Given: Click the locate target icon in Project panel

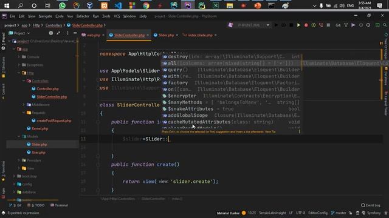Looking at the screenshot, I should click(51, 33).
